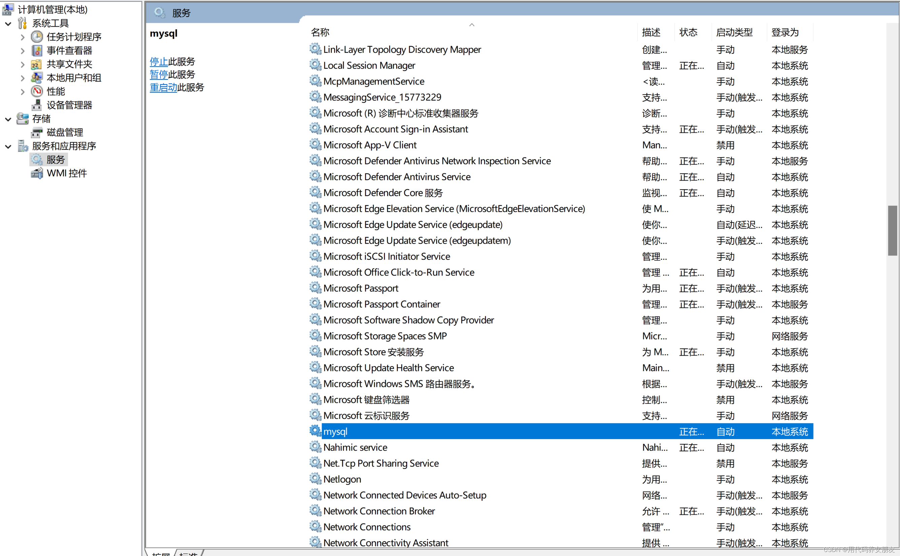Image resolution: width=900 pixels, height=556 pixels.
Task: Open the Performance monitor icon
Action: (37, 91)
